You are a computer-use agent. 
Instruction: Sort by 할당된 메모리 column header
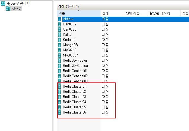point(164,13)
